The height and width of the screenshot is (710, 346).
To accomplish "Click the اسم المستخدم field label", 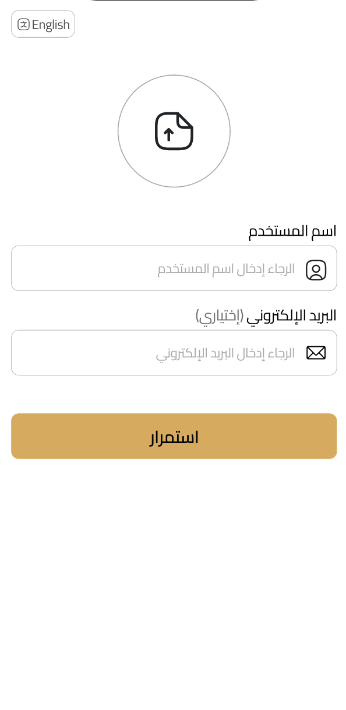I will click(x=292, y=231).
